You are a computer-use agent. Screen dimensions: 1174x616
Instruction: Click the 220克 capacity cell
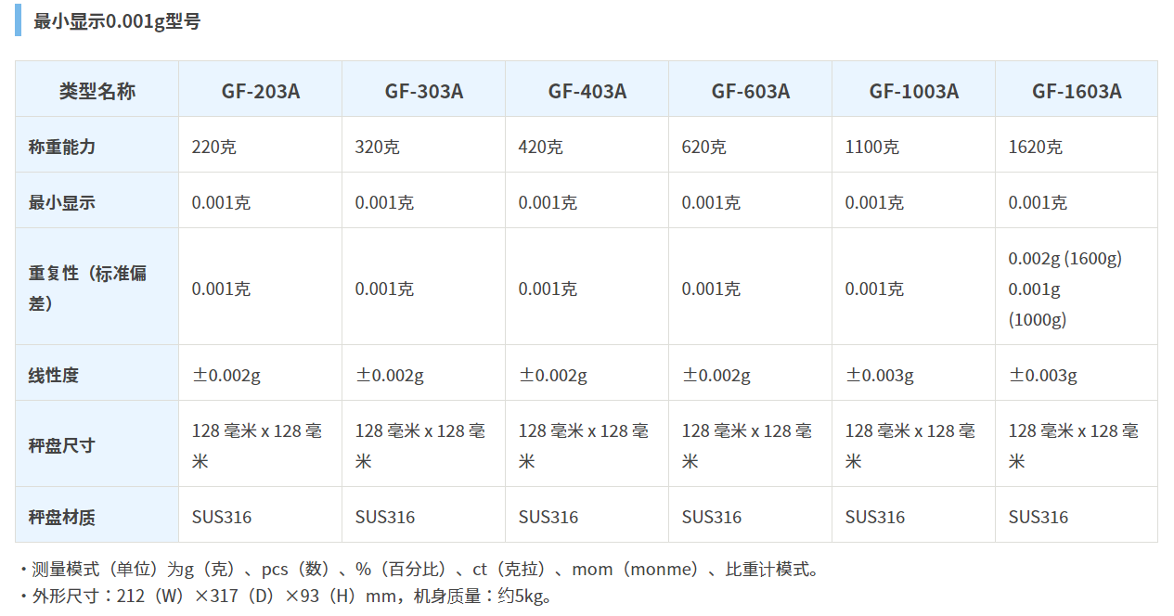click(x=213, y=147)
